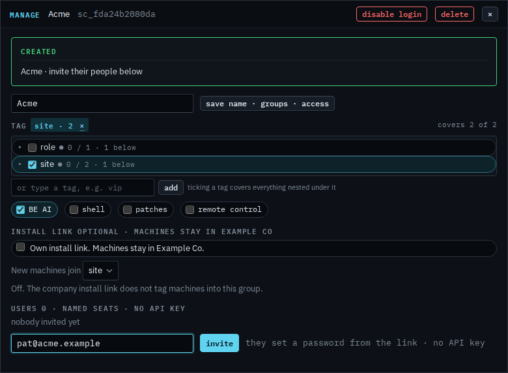Focus the Acme name input field
The height and width of the screenshot is (373, 508).
coord(102,104)
